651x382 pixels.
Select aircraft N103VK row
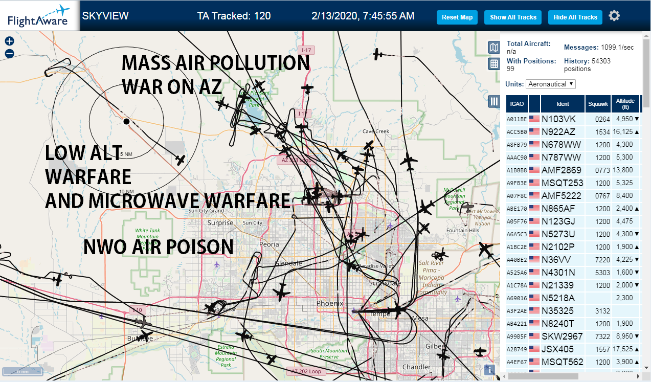pos(573,119)
